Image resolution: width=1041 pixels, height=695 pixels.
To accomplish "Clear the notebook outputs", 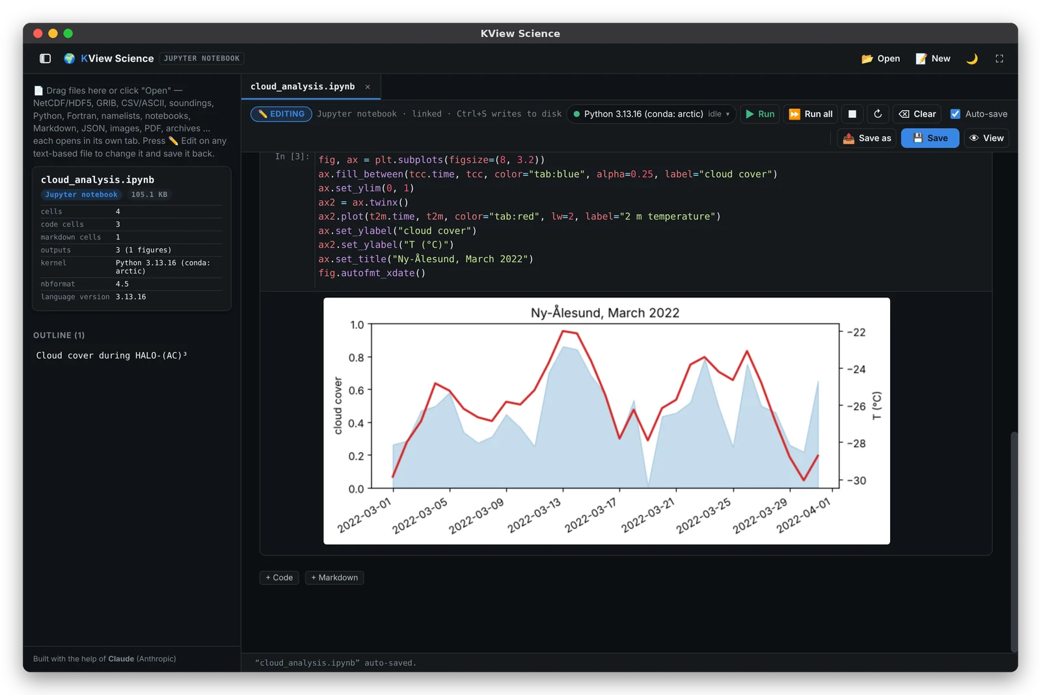I will [917, 114].
